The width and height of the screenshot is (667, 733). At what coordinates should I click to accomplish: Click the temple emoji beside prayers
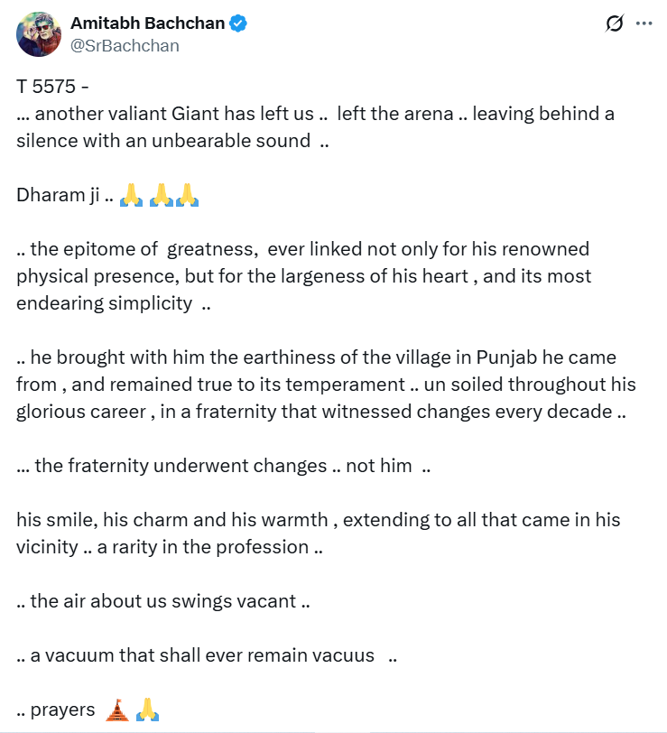[x=116, y=710]
